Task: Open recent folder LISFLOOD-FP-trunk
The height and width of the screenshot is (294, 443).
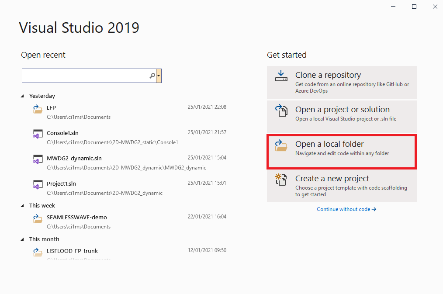Action: (129, 253)
